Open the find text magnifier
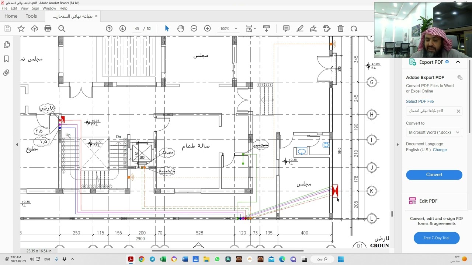472x265 pixels. 62,29
